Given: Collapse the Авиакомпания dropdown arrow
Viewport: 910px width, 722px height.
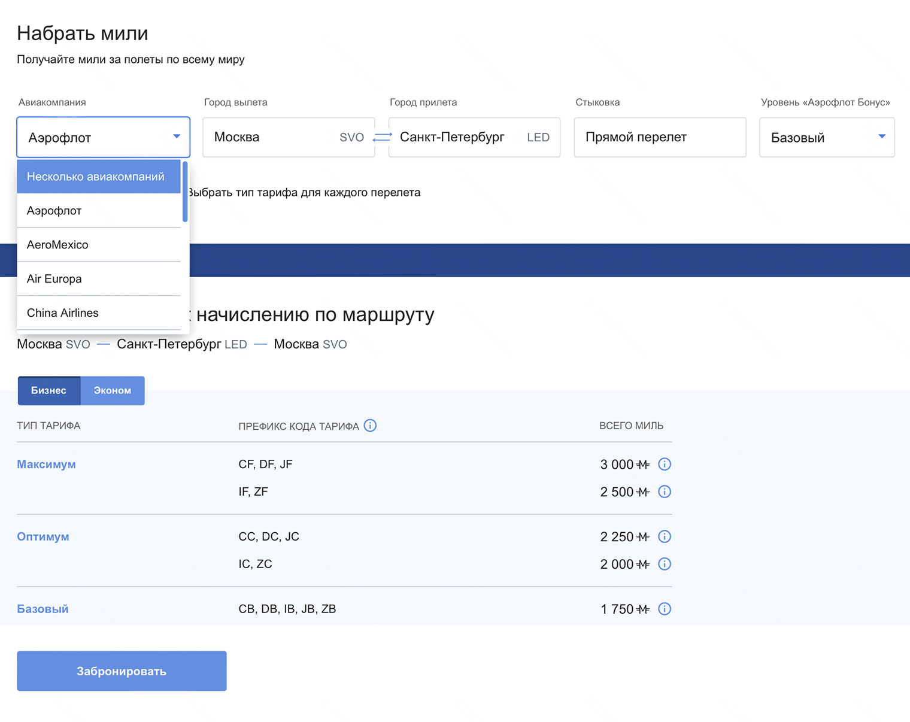Looking at the screenshot, I should tap(177, 136).
